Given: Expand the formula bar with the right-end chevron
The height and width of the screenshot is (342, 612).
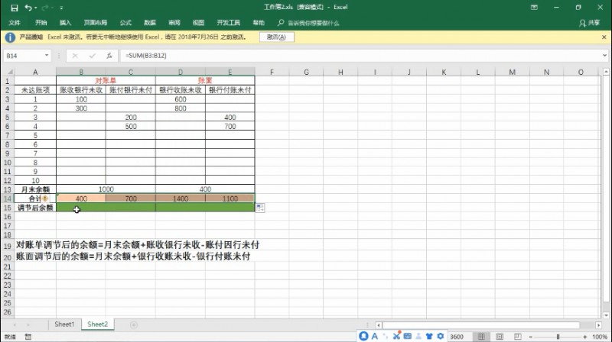Looking at the screenshot, I should (x=604, y=56).
